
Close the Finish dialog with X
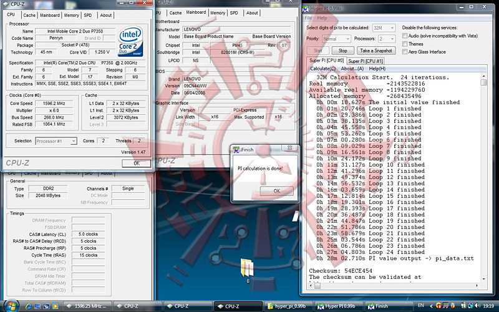(x=289, y=148)
